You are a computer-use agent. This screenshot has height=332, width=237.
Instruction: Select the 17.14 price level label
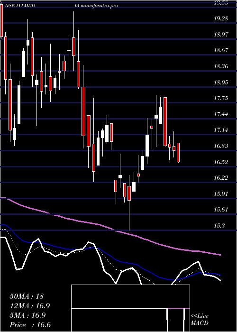(x=221, y=130)
